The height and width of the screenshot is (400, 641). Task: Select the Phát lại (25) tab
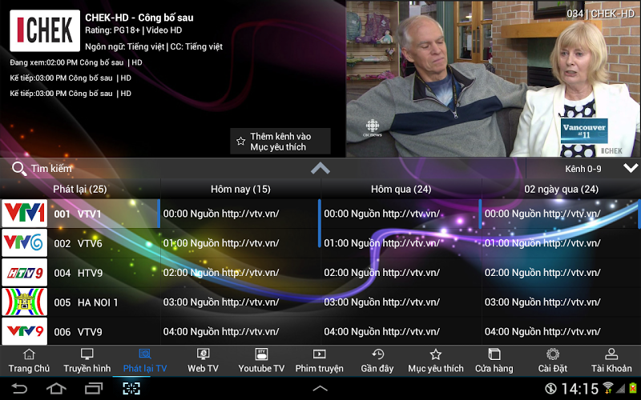80,189
